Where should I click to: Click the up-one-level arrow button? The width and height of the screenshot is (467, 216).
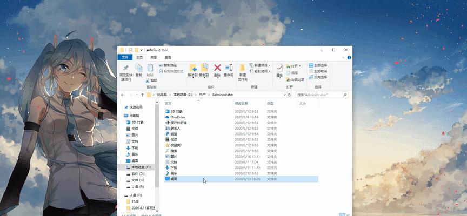point(142,94)
